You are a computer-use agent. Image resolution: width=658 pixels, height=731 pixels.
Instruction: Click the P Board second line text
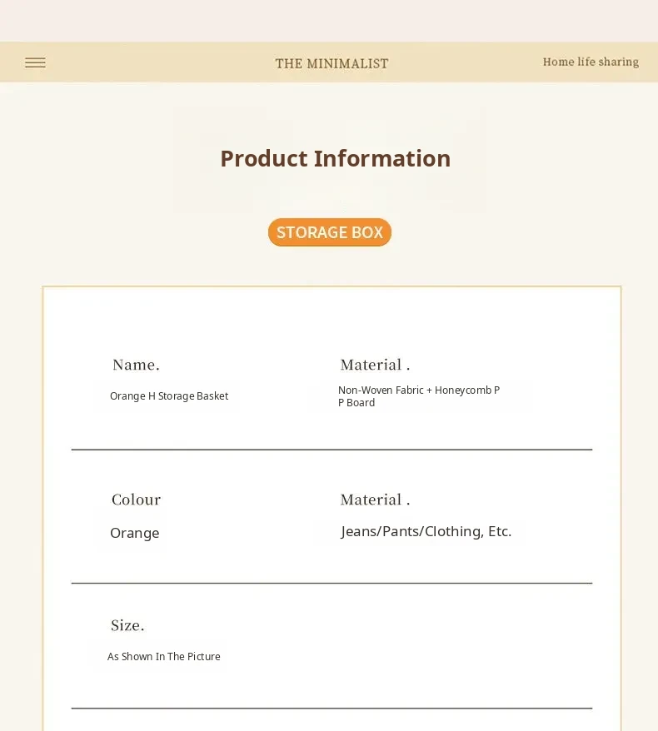pyautogui.click(x=356, y=403)
